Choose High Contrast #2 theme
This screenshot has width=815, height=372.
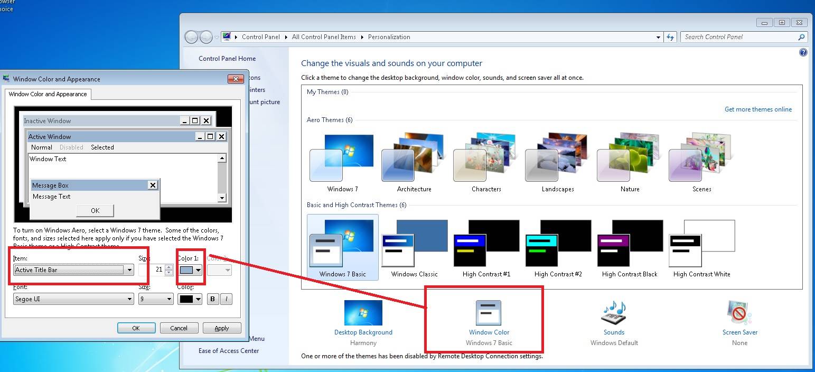pyautogui.click(x=558, y=248)
